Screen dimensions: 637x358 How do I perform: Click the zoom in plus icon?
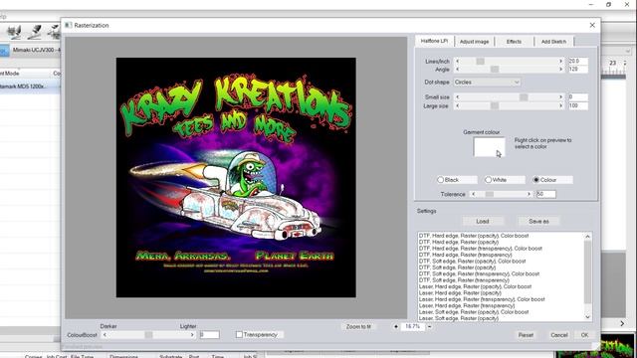396,326
